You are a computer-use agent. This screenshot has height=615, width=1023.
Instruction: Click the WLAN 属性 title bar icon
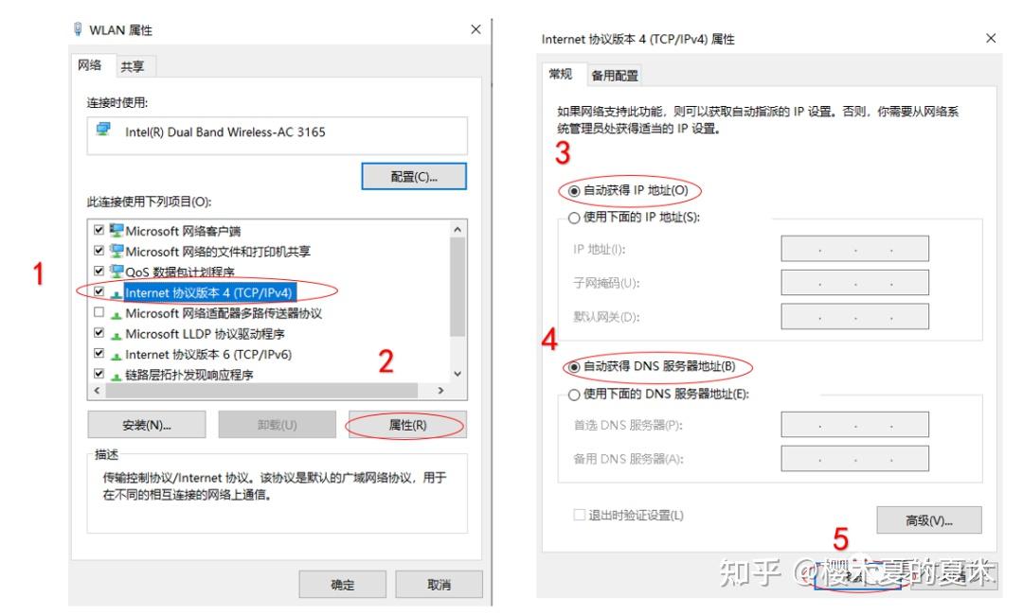coord(78,29)
